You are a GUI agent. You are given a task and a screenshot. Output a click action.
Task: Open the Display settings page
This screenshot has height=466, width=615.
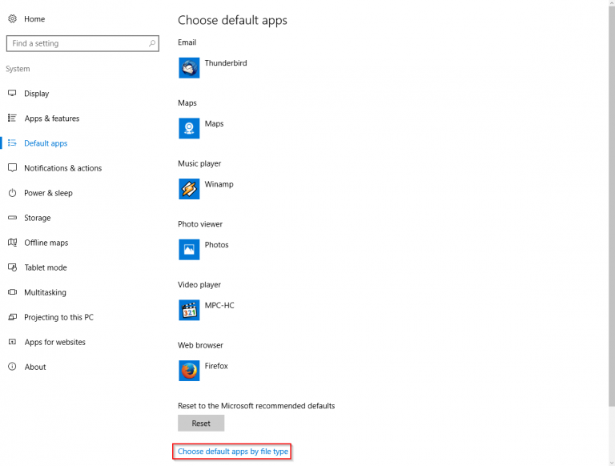tap(36, 94)
